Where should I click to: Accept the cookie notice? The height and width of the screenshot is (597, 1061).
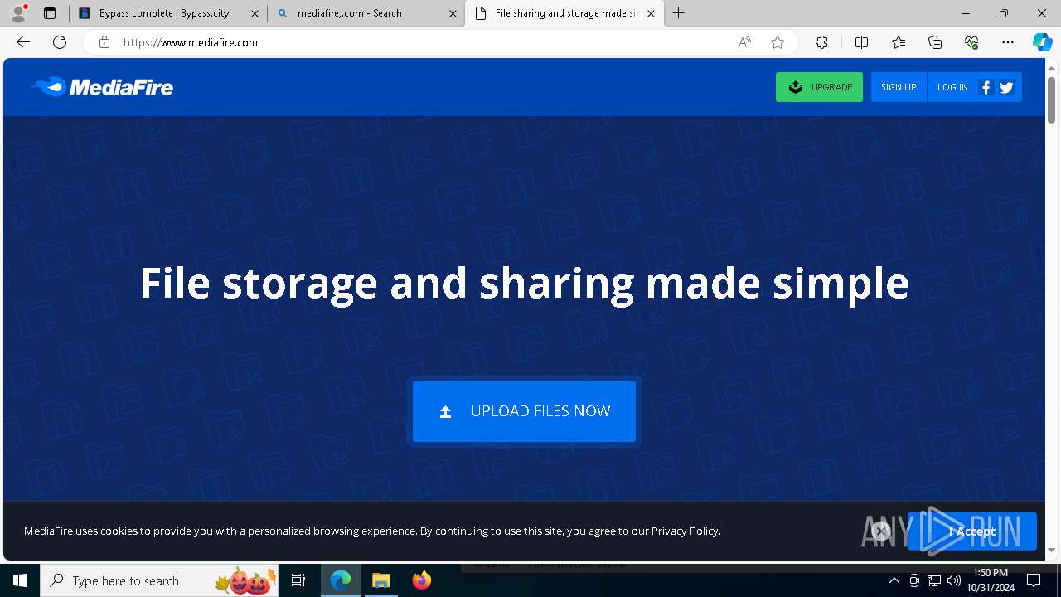[972, 531]
